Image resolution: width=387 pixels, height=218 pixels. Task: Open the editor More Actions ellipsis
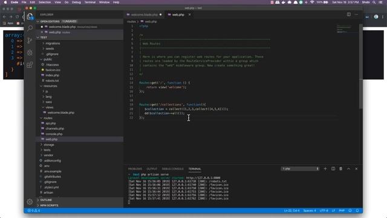pyautogui.click(x=356, y=15)
